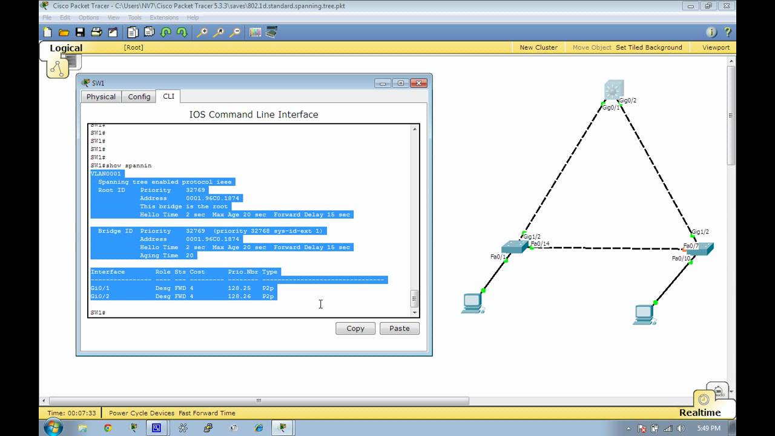Open the Options menu

pos(88,18)
